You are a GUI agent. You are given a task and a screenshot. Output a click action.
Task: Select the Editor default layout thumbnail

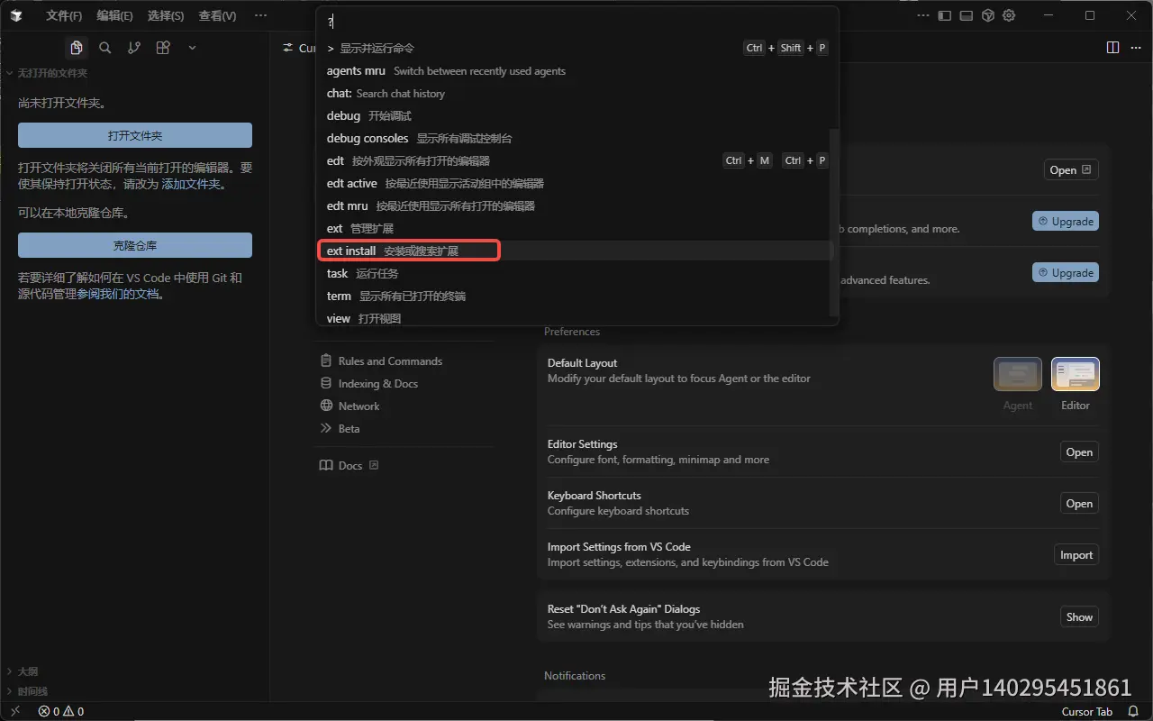(1075, 374)
